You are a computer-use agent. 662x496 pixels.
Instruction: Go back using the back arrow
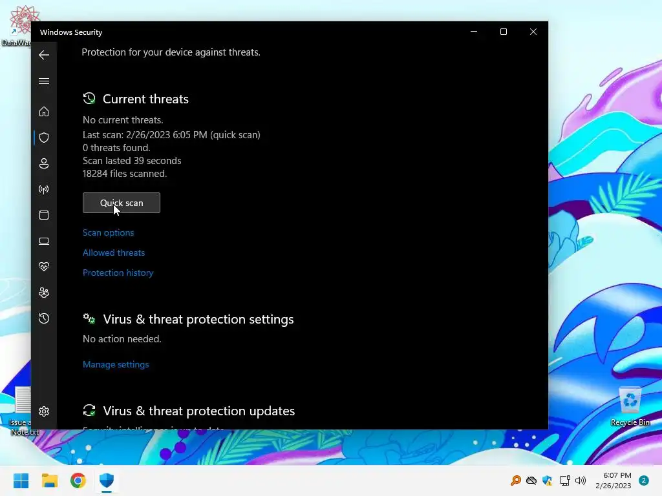[44, 55]
